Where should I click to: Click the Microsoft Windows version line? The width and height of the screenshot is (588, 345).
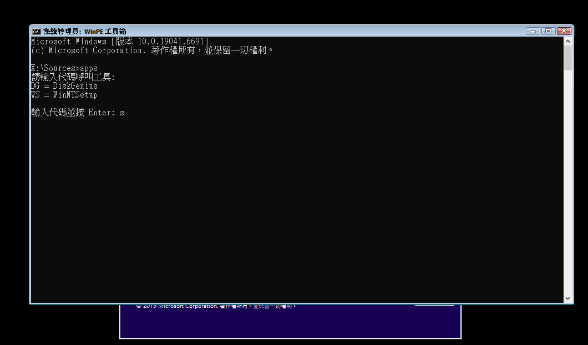[x=120, y=41]
